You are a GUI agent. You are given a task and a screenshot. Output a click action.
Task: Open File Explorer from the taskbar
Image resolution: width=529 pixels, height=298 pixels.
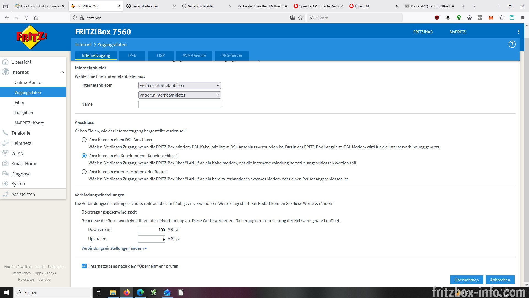pos(113,292)
